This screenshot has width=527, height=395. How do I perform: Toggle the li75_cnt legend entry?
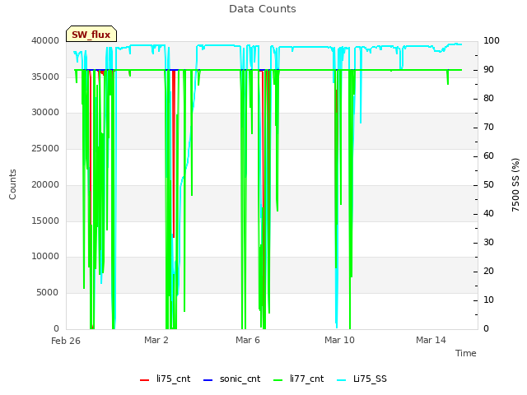(165, 379)
